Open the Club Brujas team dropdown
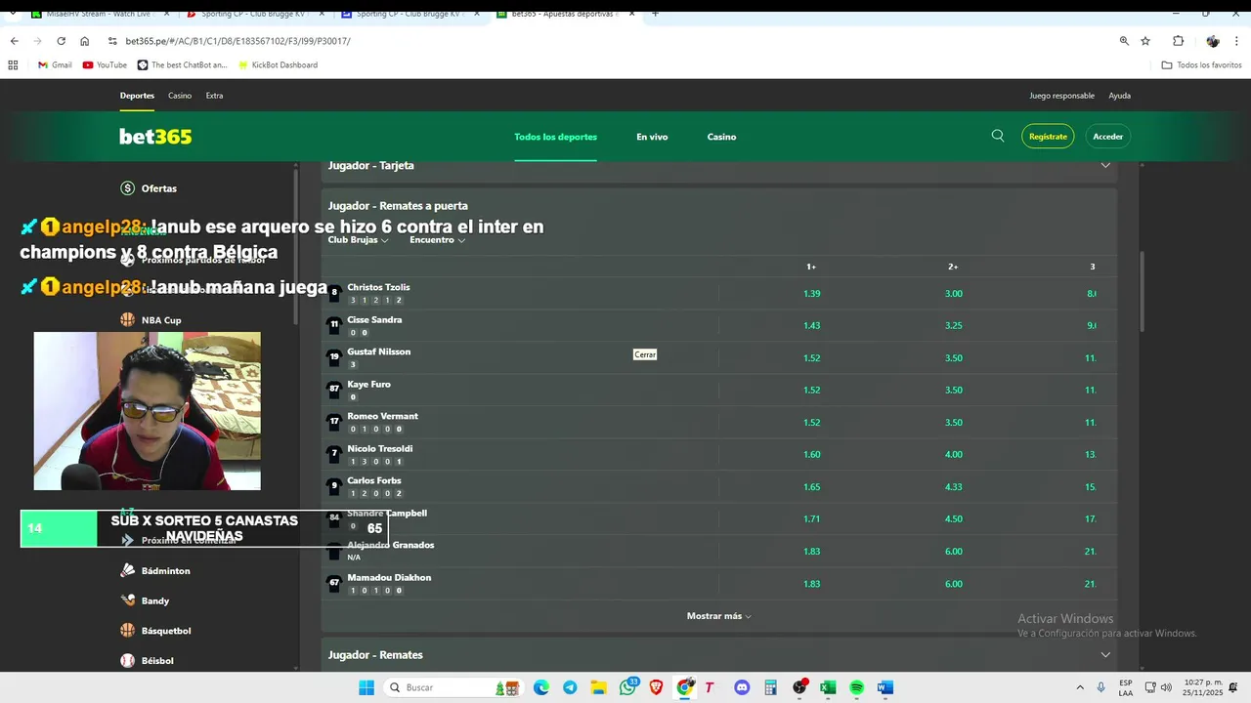Screen dimensions: 1251x703 (358, 239)
